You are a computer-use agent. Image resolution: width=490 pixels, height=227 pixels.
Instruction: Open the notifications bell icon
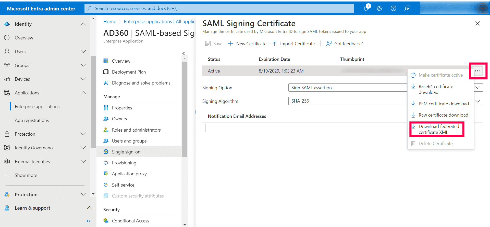[x=366, y=8]
